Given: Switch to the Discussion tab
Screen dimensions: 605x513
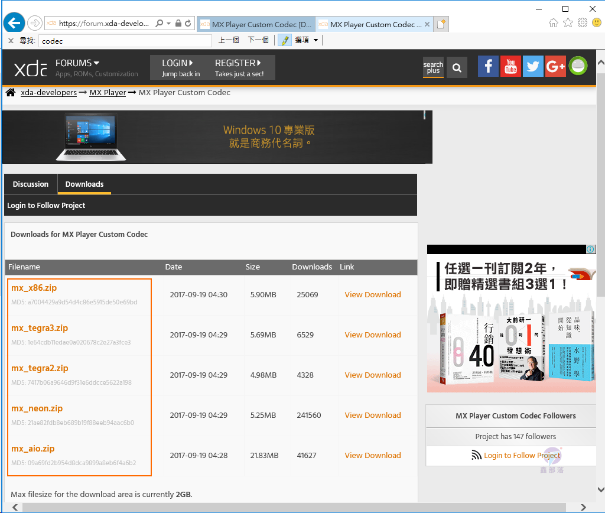Looking at the screenshot, I should [31, 184].
